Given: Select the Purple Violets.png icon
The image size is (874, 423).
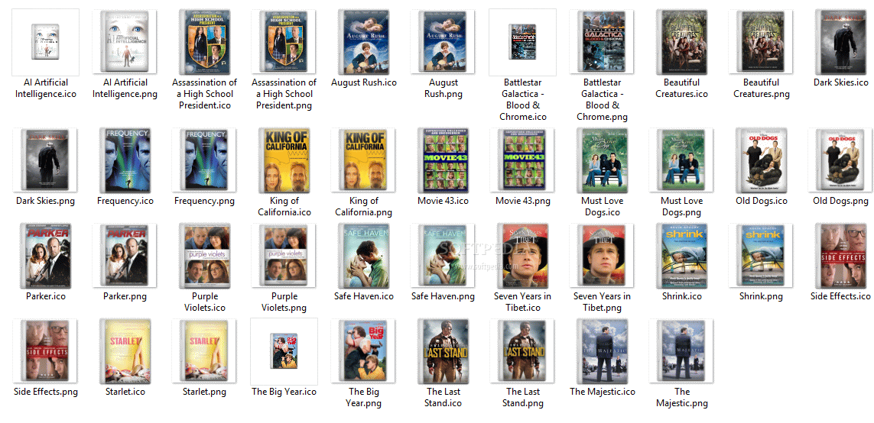Looking at the screenshot, I should (284, 256).
